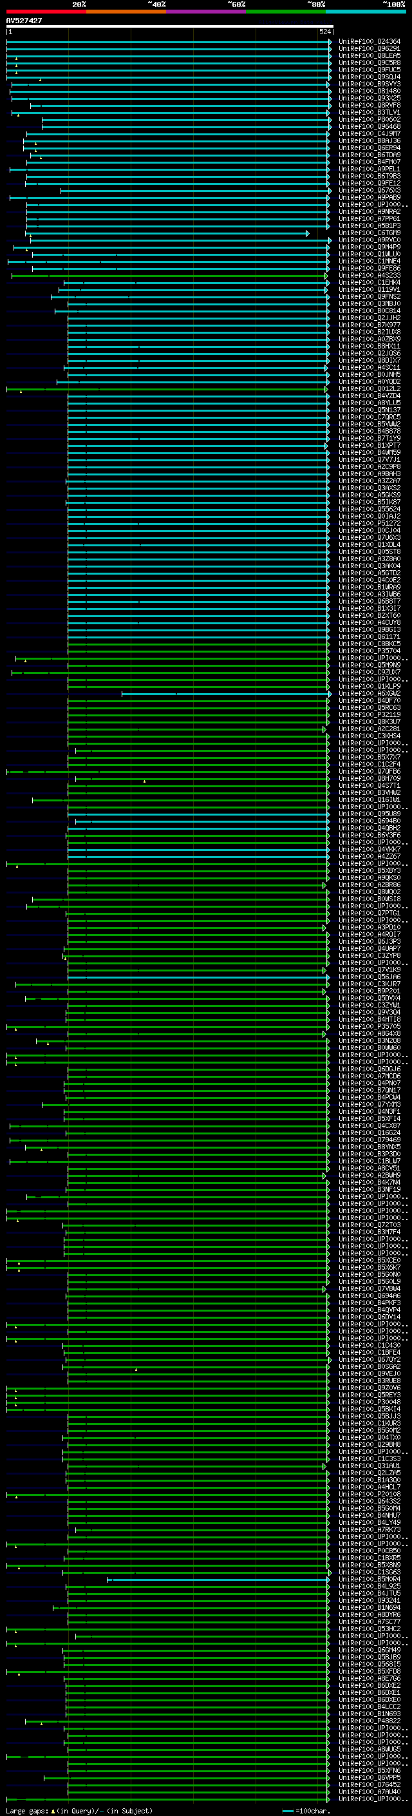Select hit UniRef100_O93241

(x=369, y=1601)
